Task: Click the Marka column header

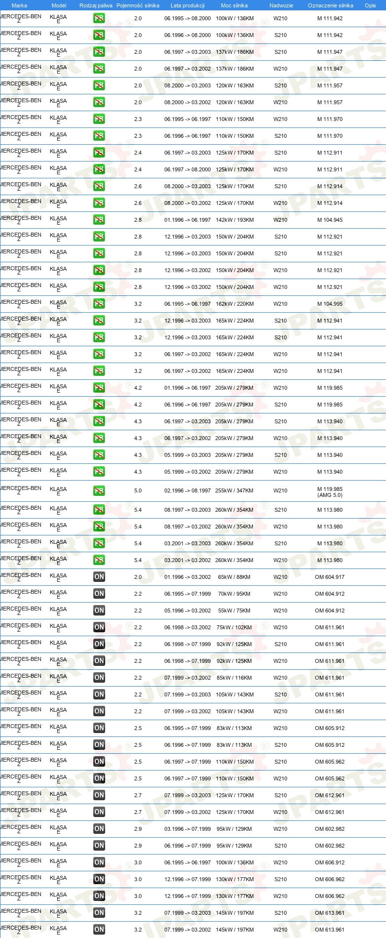Action: (x=19, y=5)
